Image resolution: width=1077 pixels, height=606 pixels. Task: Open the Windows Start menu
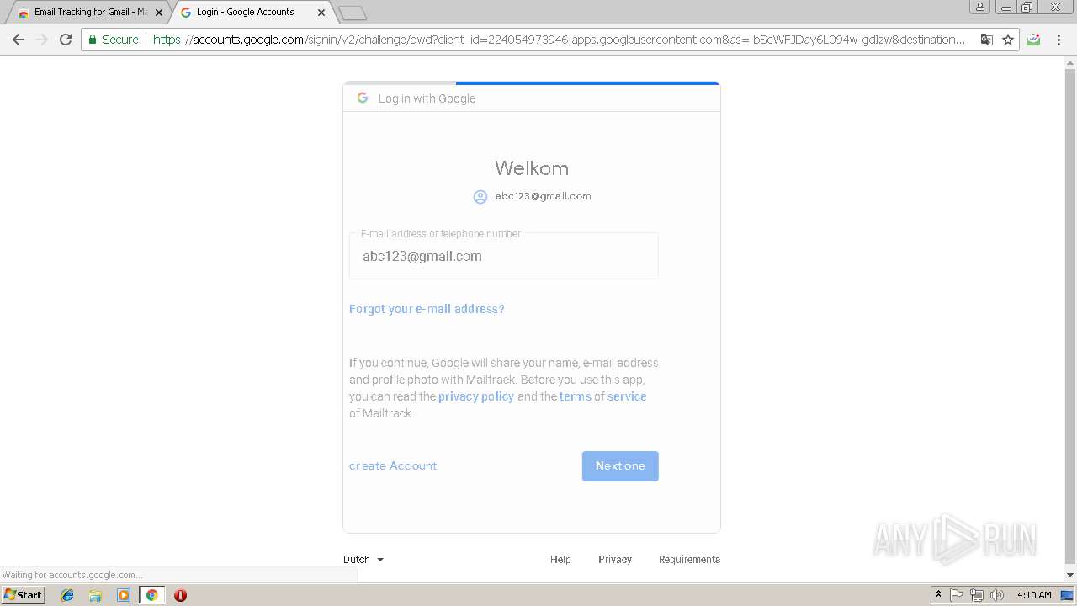[23, 595]
